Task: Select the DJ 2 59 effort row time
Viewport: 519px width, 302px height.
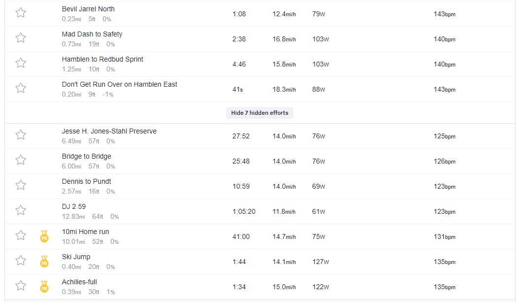Action: [x=243, y=211]
